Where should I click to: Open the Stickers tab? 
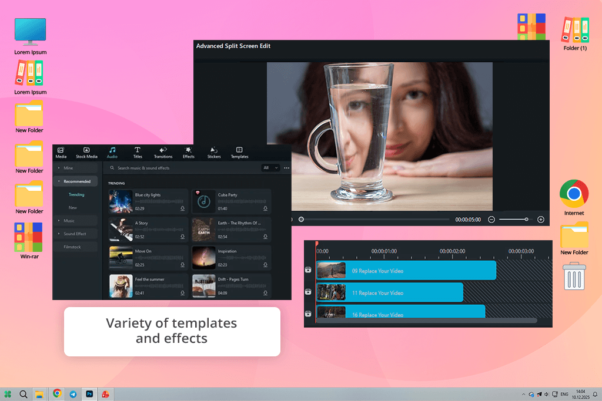click(214, 153)
